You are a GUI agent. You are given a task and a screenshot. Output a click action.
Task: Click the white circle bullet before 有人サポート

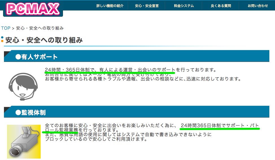point(18,57)
